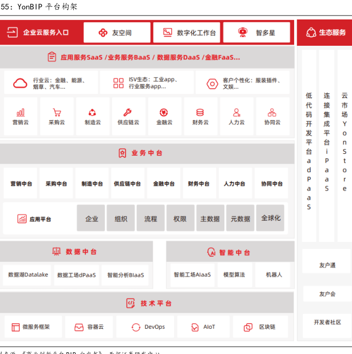
Task: Click the 友户会 box
Action: tap(327, 294)
